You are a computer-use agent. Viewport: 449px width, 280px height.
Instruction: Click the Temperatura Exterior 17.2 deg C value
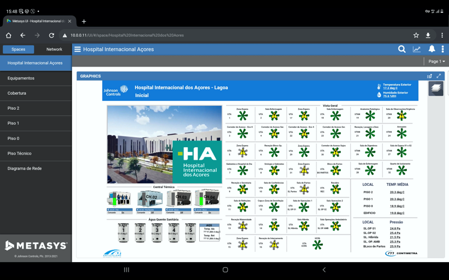coord(390,88)
